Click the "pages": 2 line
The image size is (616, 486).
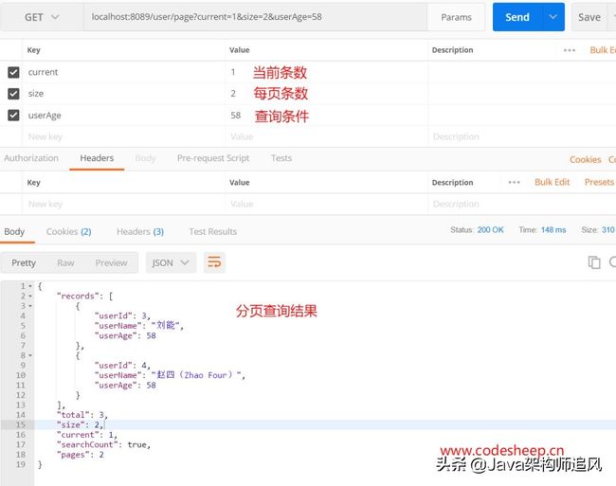tap(81, 455)
